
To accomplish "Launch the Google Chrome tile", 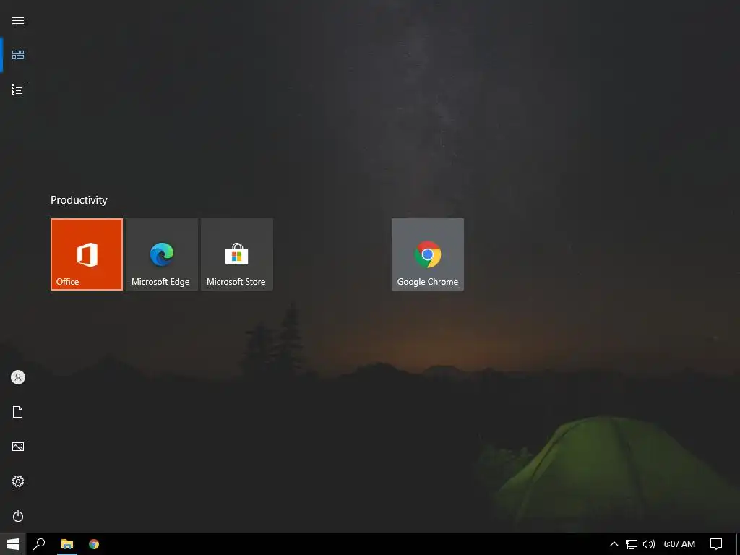I will pyautogui.click(x=428, y=254).
